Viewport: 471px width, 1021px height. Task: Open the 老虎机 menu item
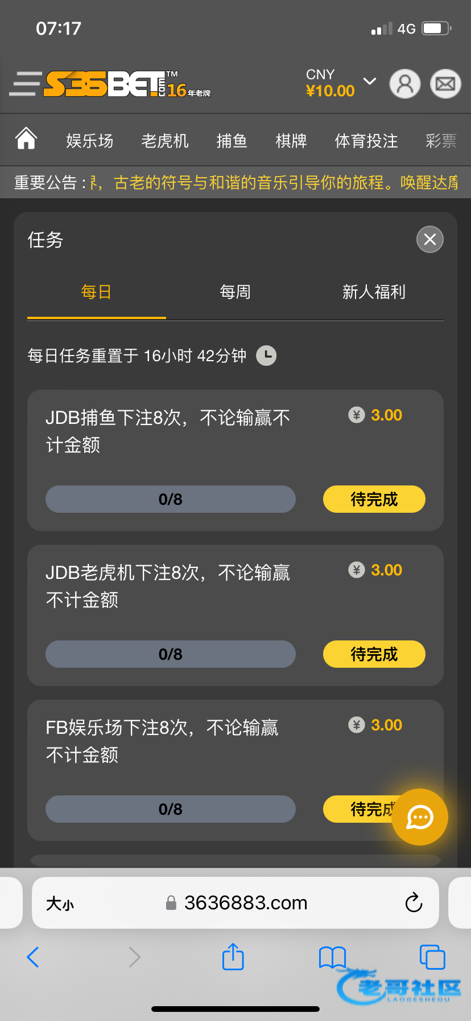tap(165, 141)
